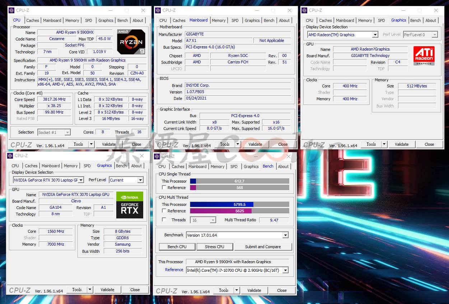
Task: Open the Perf Level Current dropdown
Action: (x=140, y=180)
